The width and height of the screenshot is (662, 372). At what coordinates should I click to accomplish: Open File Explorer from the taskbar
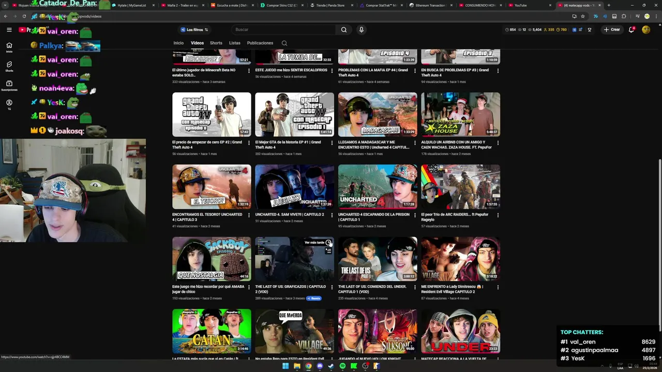point(297,366)
